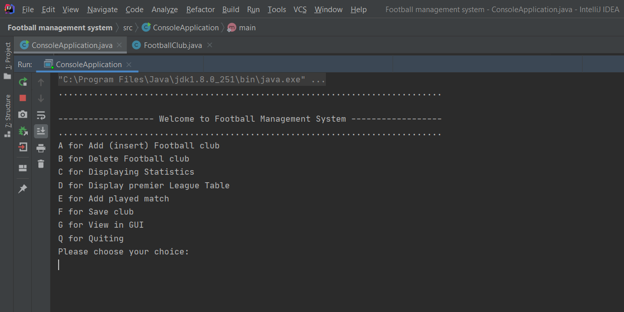Print the console output

tap(41, 148)
